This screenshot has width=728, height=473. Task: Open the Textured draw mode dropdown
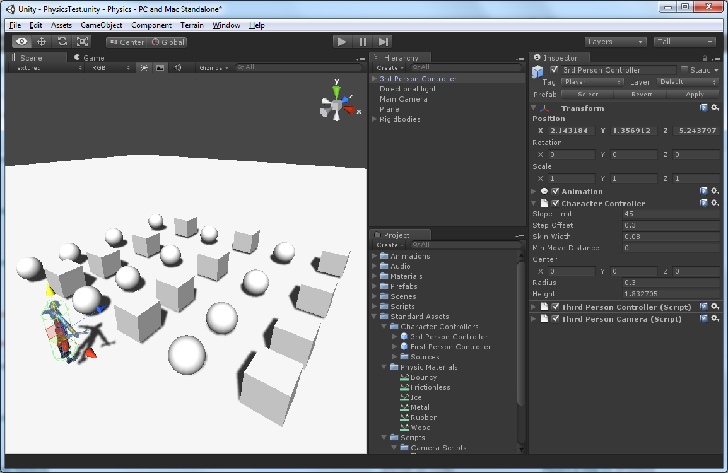(47, 67)
